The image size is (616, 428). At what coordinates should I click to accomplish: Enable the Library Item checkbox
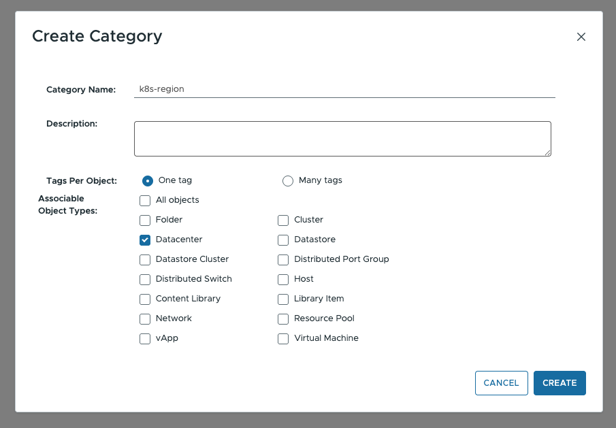283,299
